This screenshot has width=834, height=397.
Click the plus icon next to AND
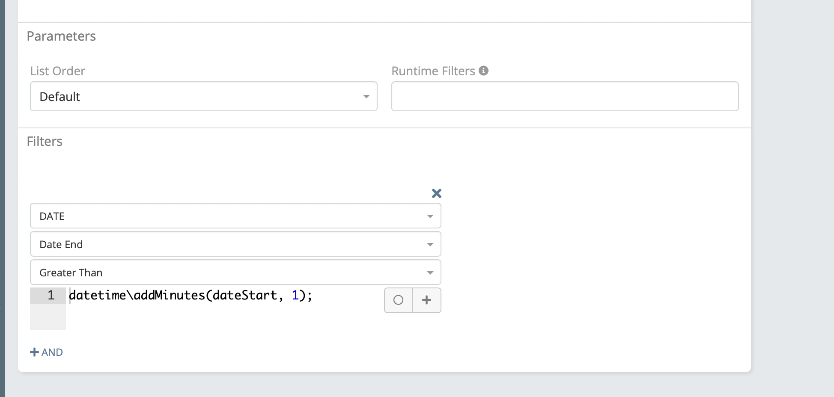(x=34, y=352)
